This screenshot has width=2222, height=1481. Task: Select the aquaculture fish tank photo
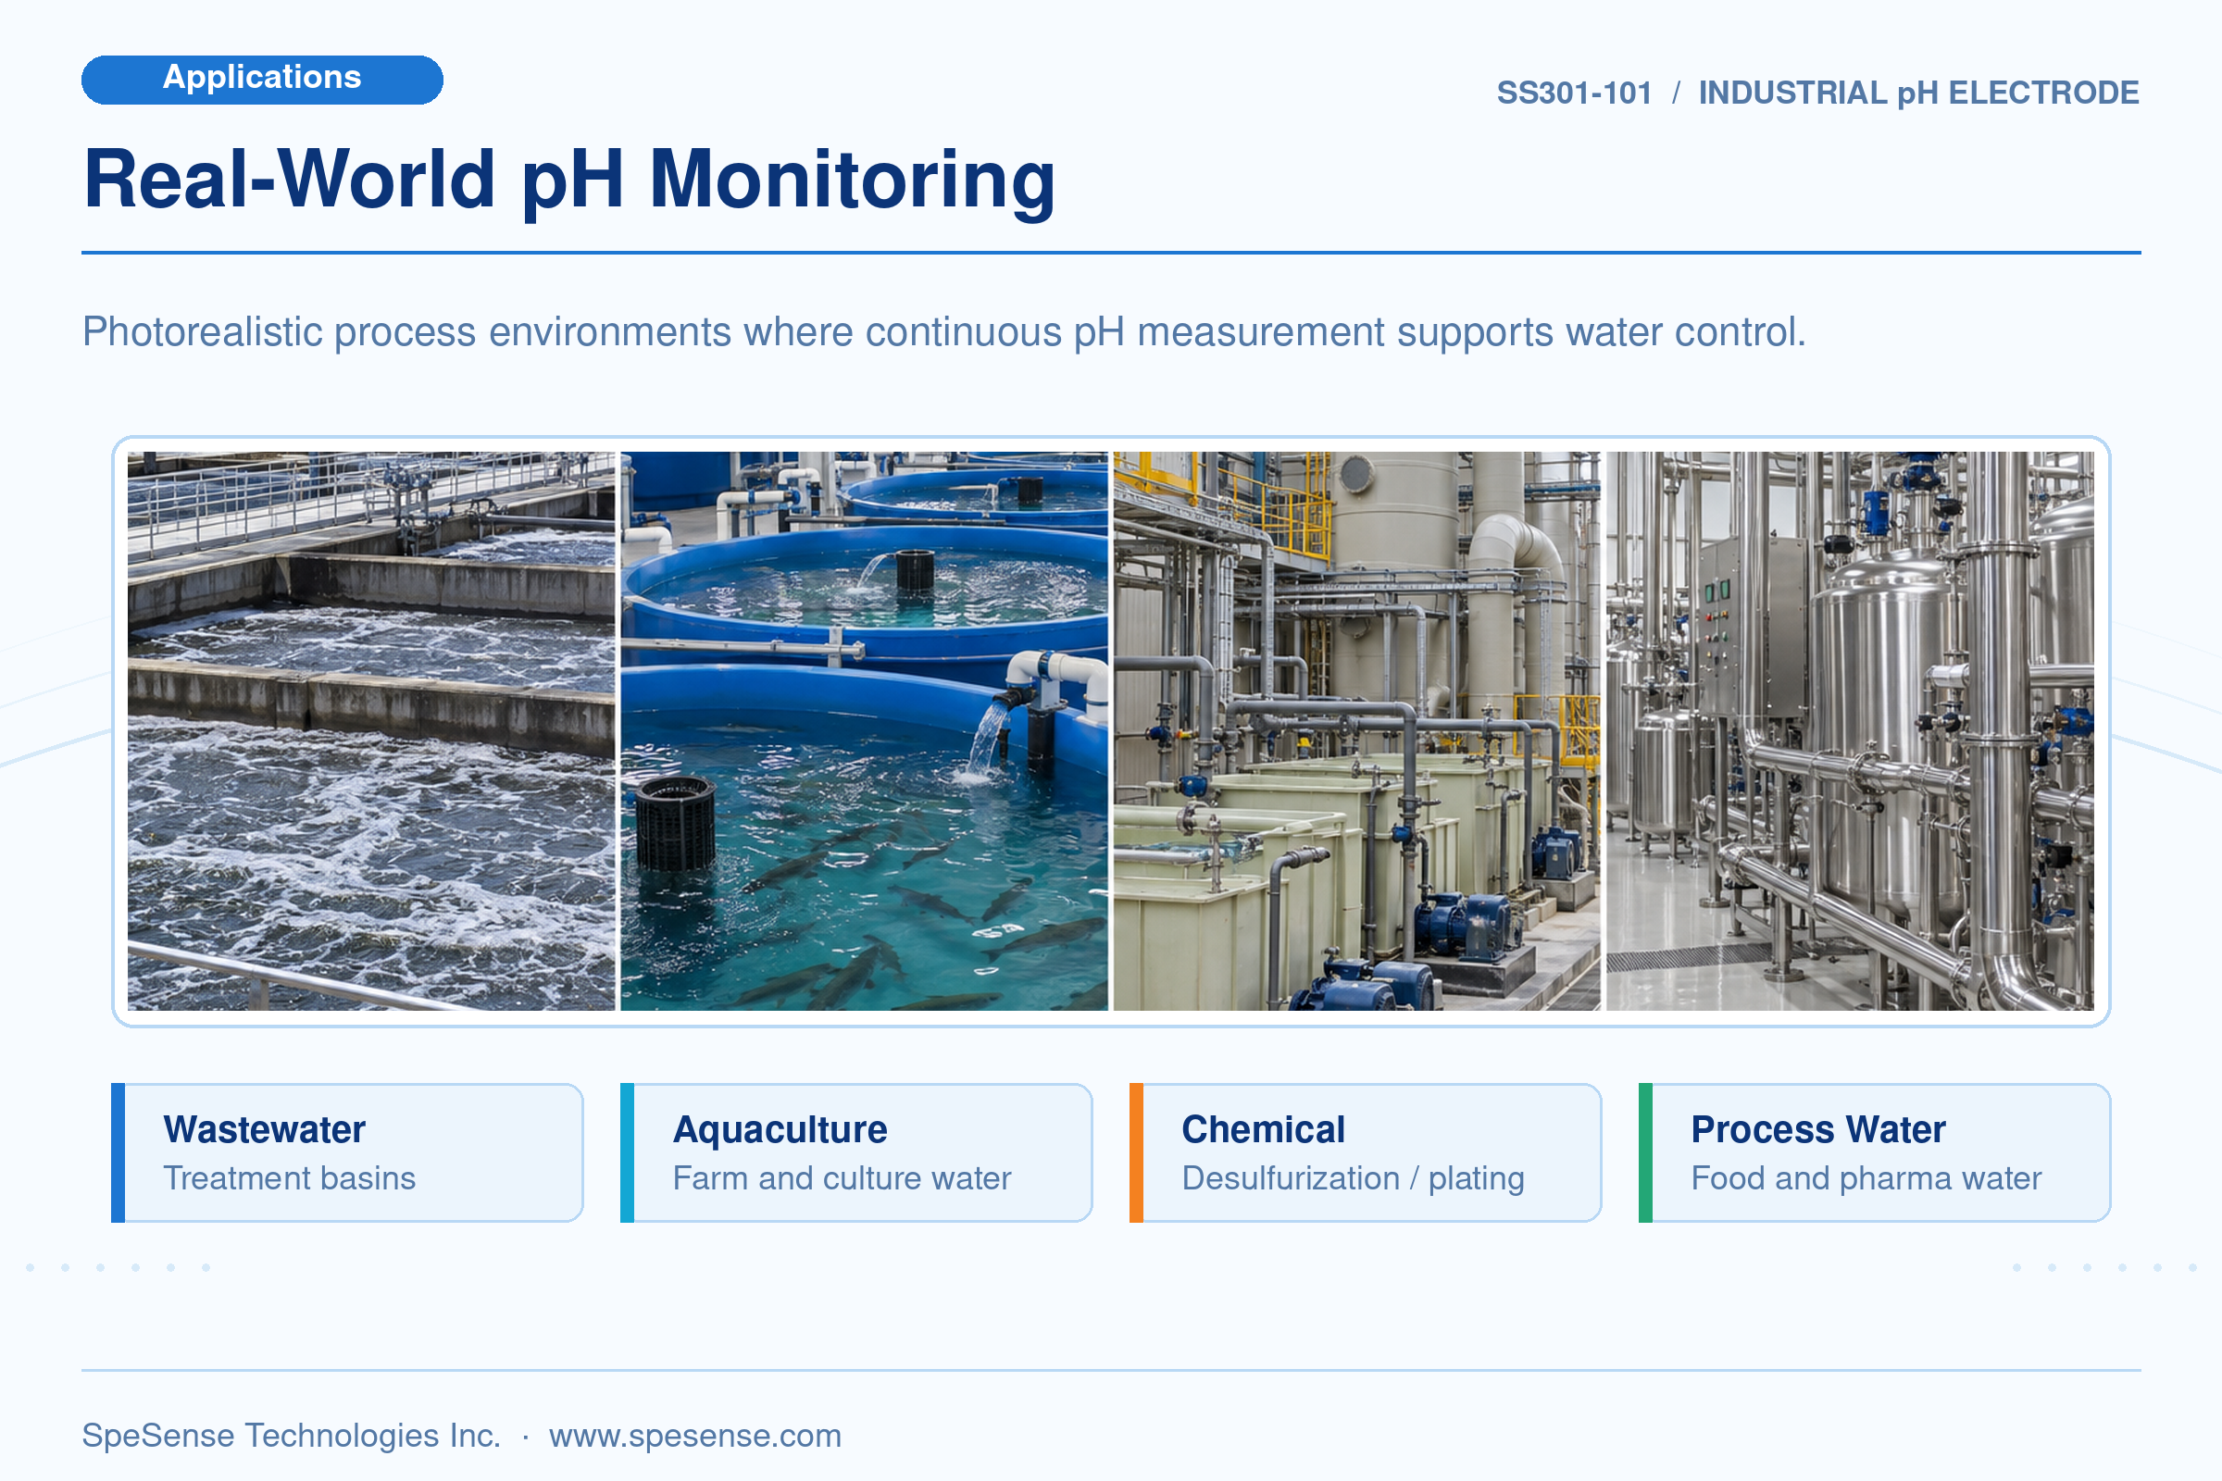(864, 730)
